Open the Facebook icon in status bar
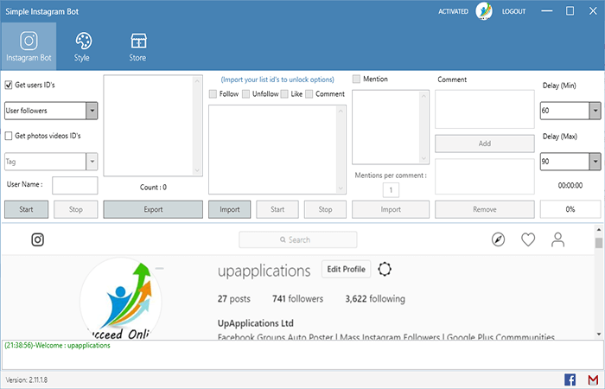Viewport: 605px width, 389px height. [570, 379]
